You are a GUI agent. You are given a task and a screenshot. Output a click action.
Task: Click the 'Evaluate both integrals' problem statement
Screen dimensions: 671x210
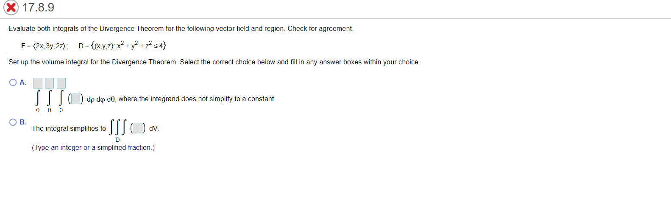pyautogui.click(x=181, y=29)
